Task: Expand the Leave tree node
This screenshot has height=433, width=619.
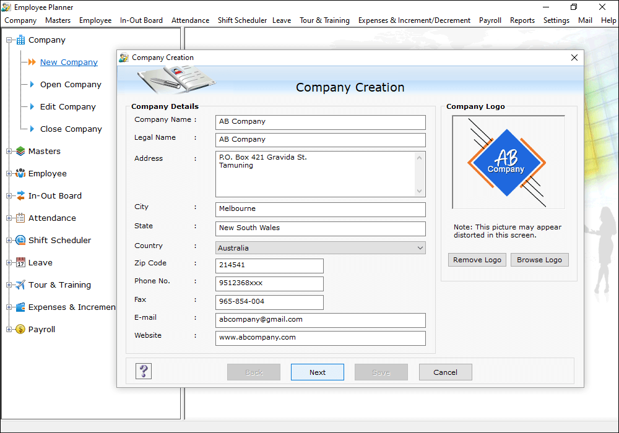Action: click(x=9, y=262)
